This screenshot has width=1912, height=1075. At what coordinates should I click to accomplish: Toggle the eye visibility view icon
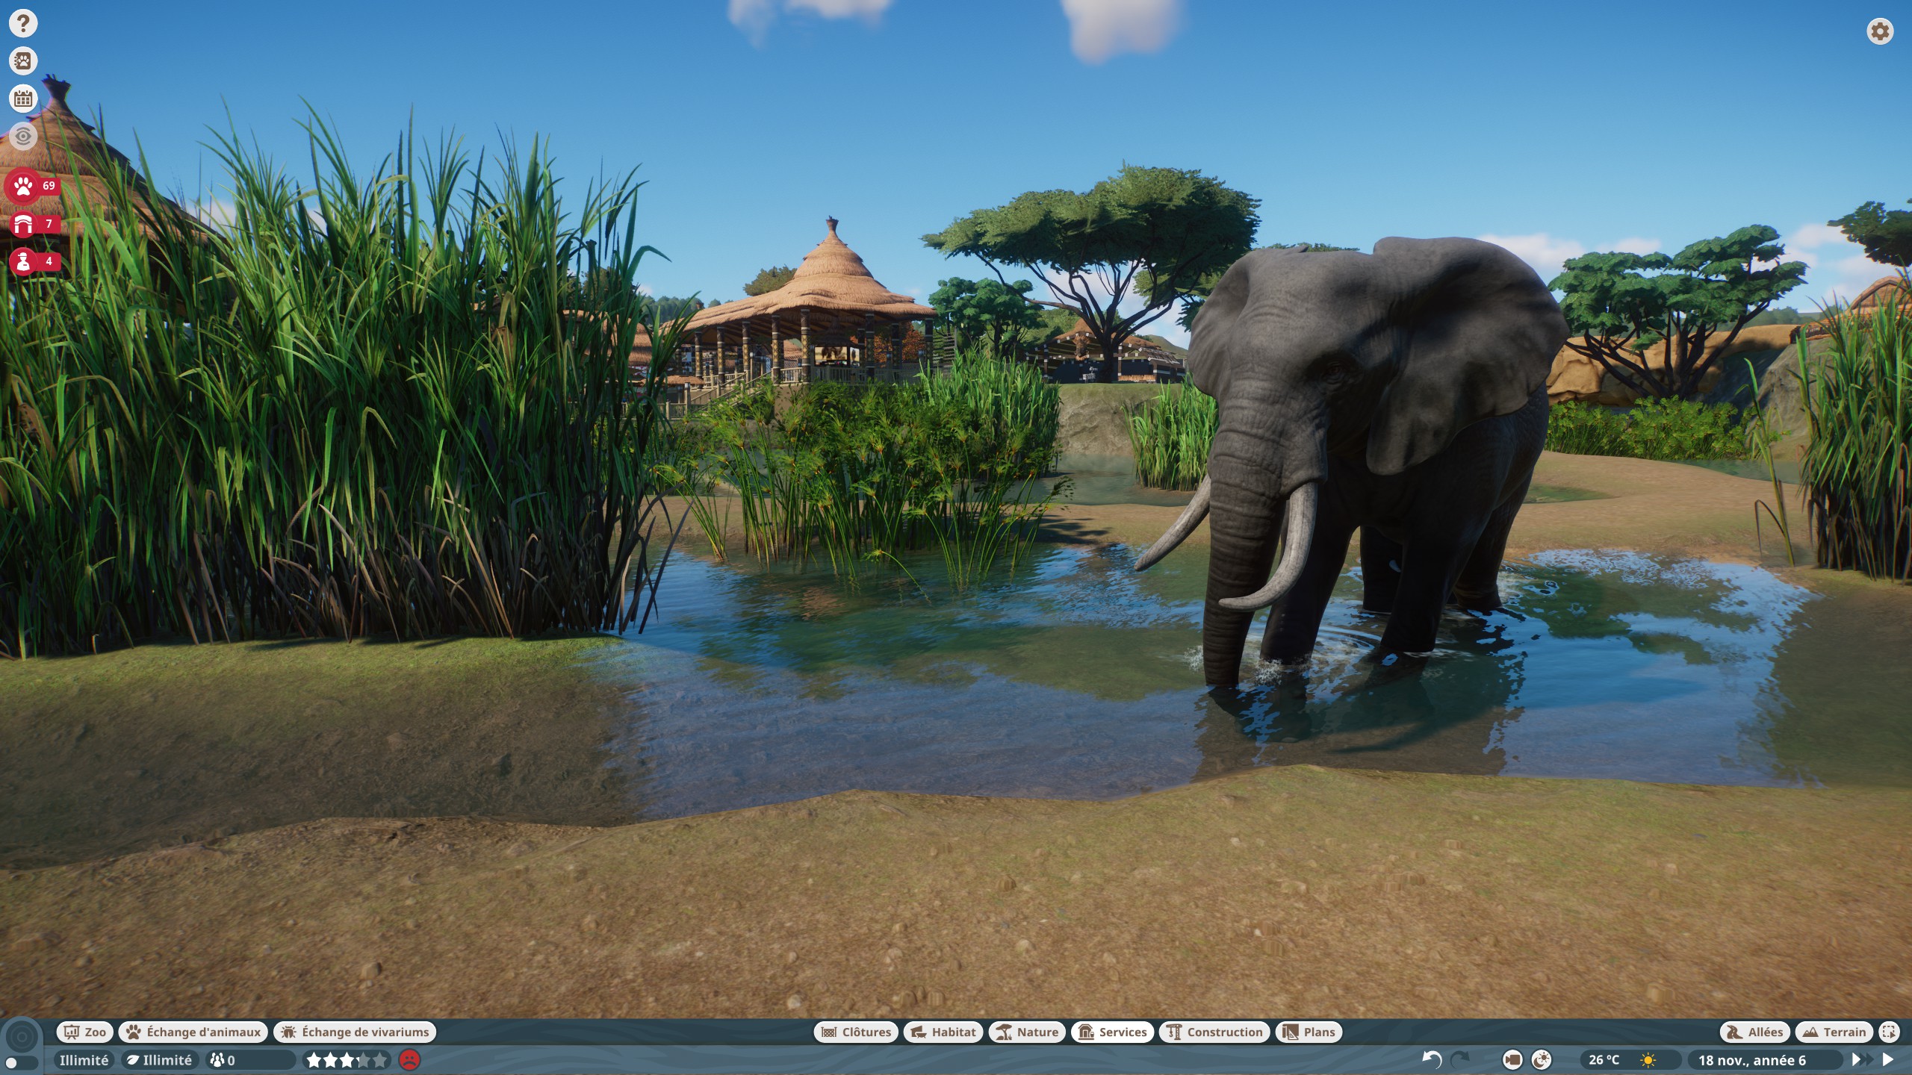pos(23,136)
